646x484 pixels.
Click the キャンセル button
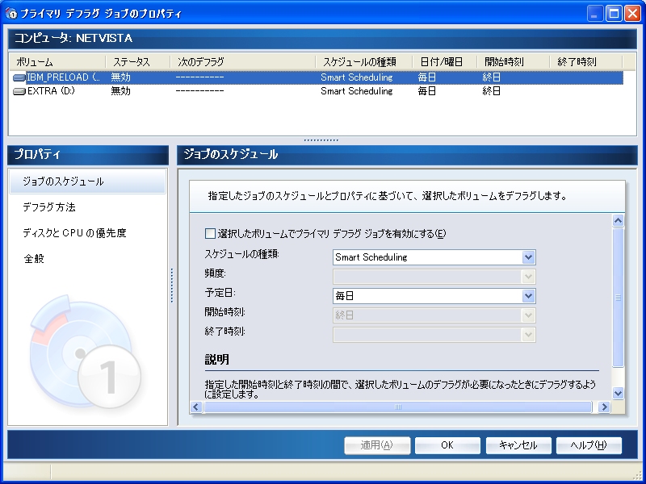coord(518,445)
